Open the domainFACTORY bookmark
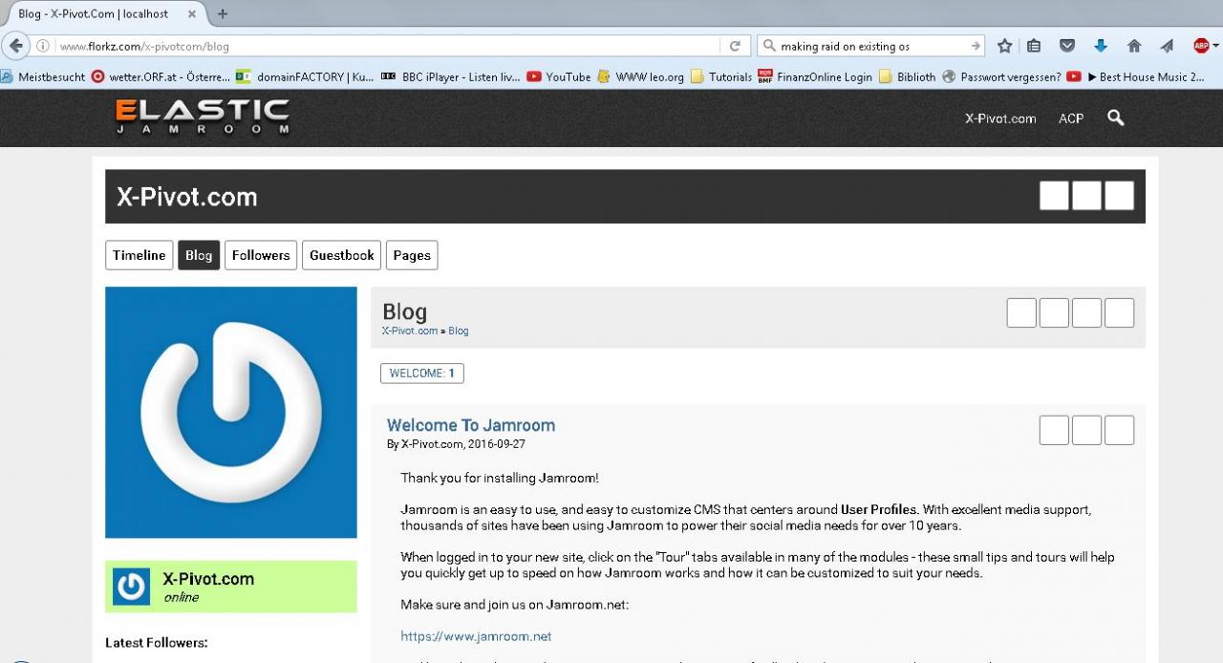This screenshot has width=1223, height=663. [305, 76]
